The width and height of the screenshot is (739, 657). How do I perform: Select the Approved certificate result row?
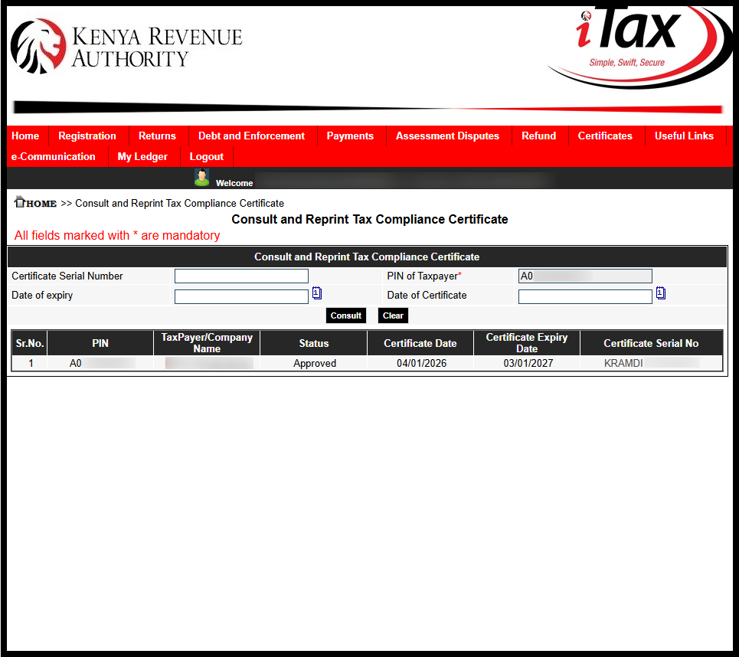point(313,363)
